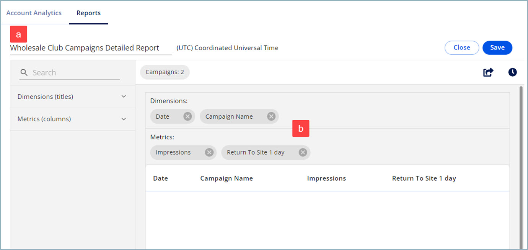Sort by the Date column header
528x250 pixels.
coord(160,178)
